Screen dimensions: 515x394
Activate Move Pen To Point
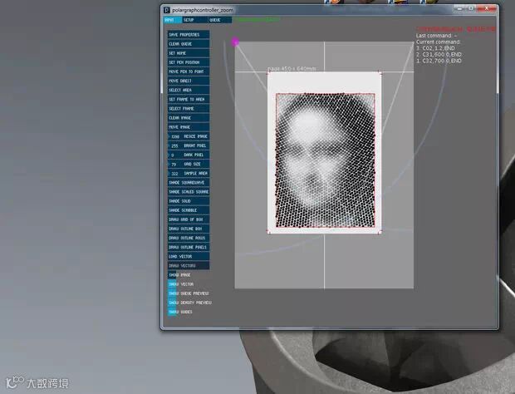point(189,71)
